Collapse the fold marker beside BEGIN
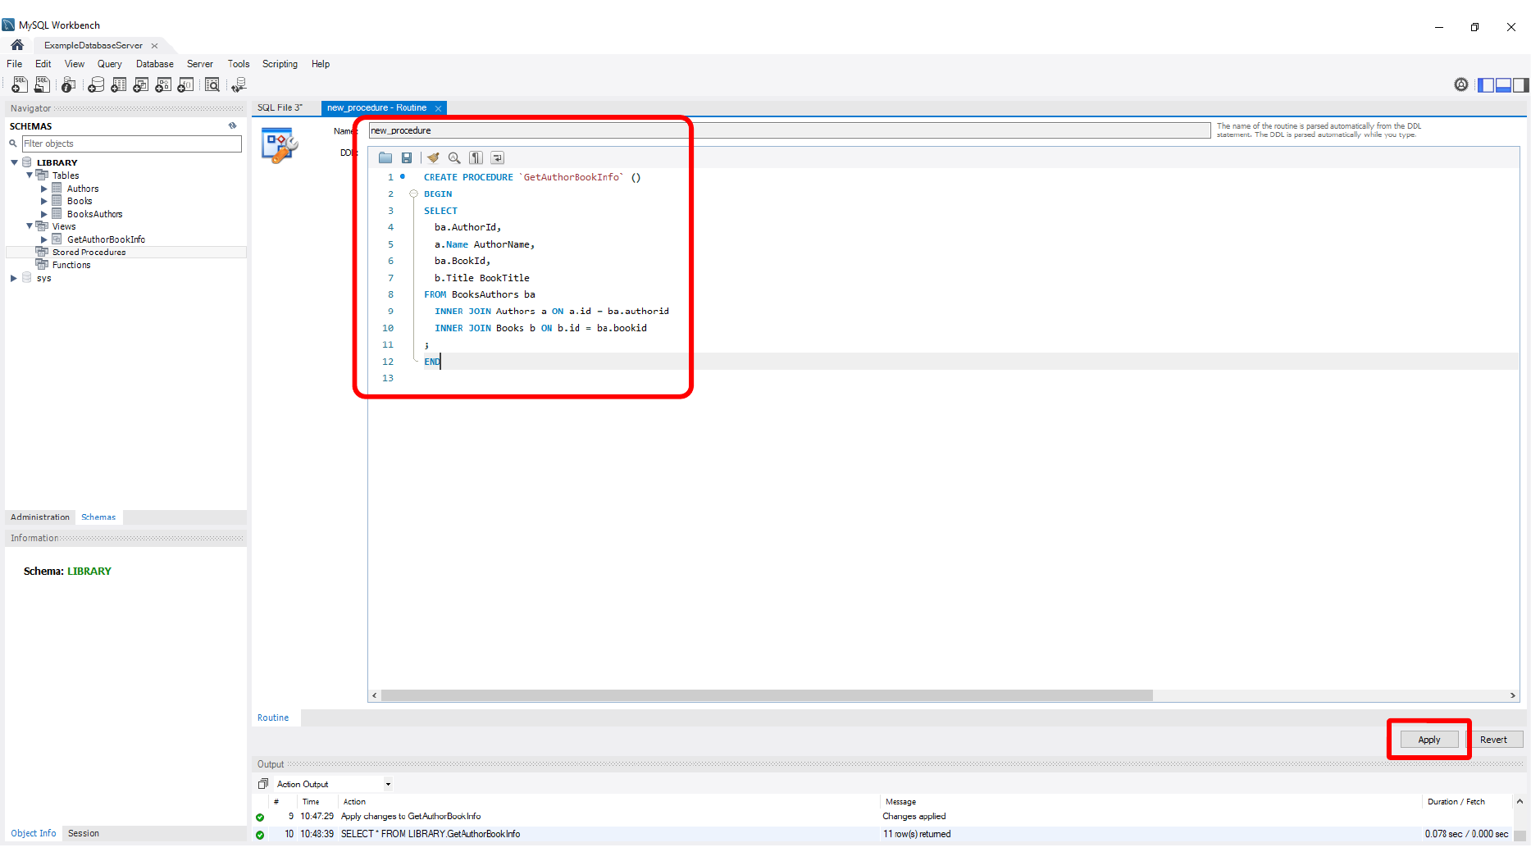This screenshot has height=861, width=1531. tap(414, 194)
